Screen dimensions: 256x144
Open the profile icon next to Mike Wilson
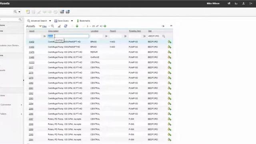(x=244, y=4)
